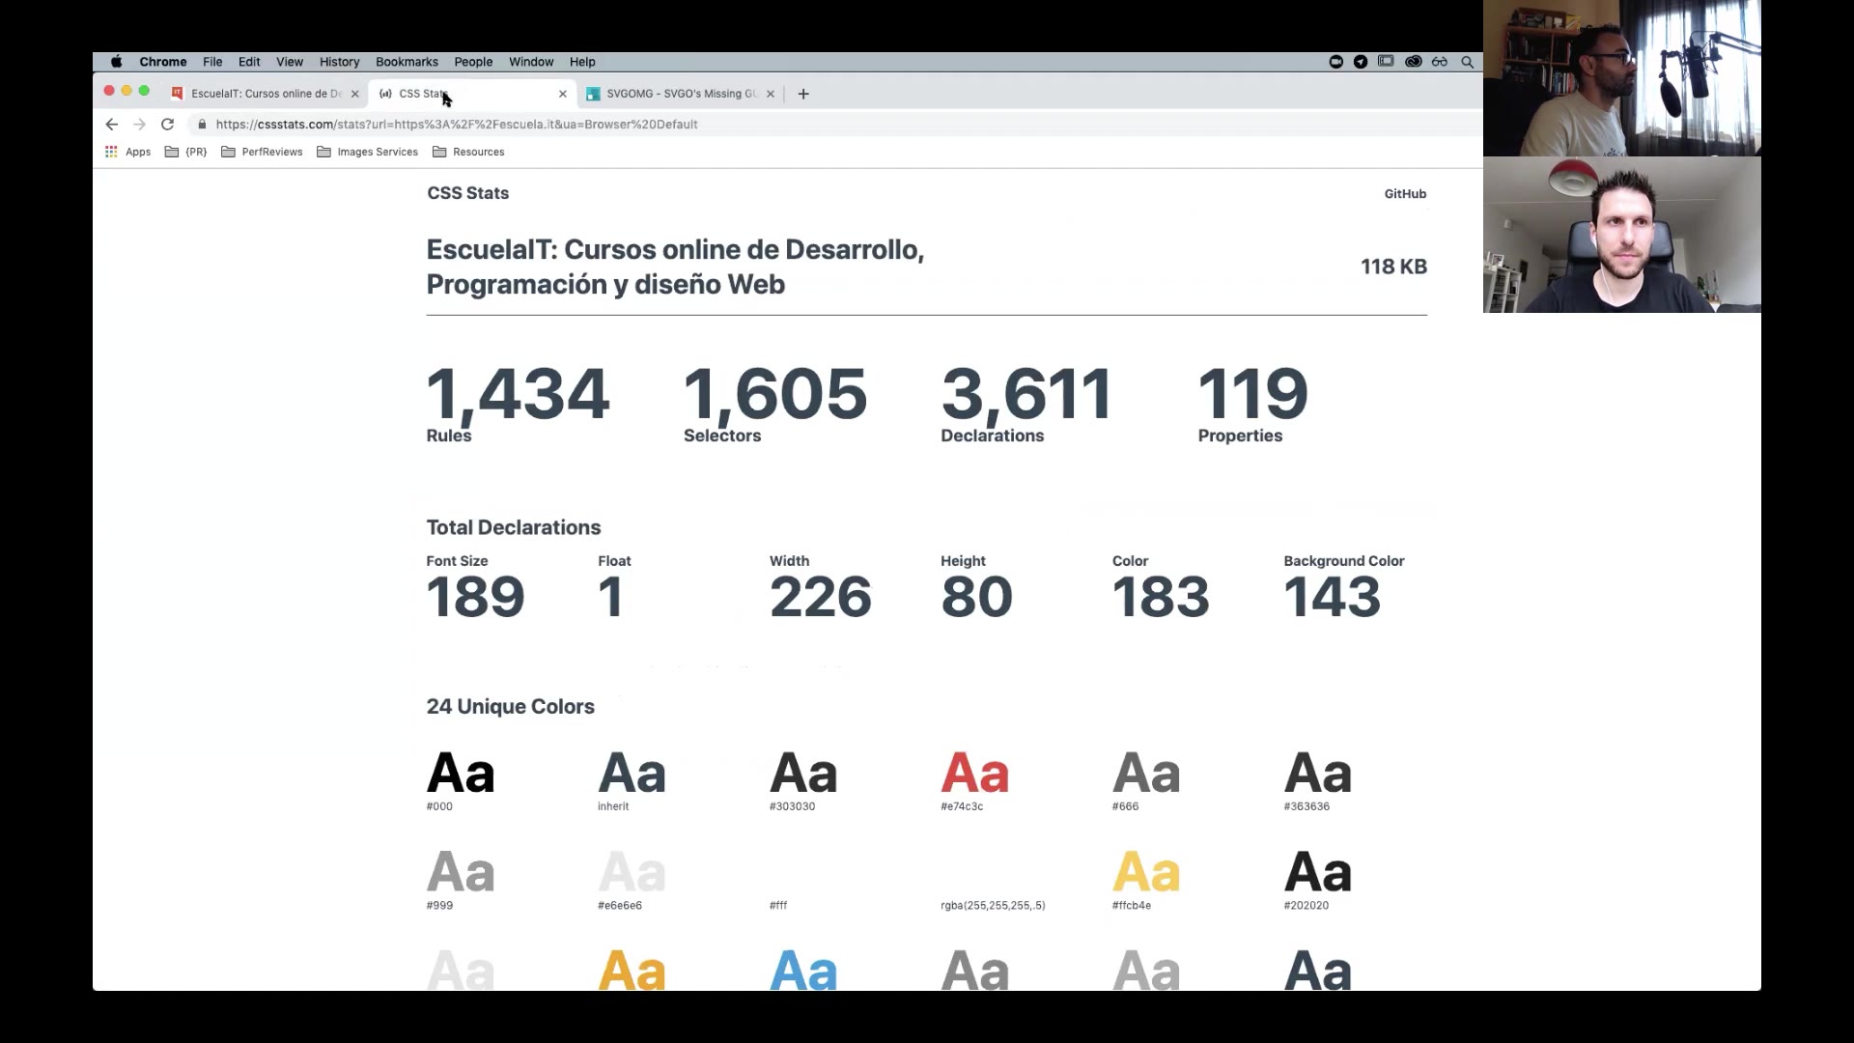Click the Font Size 189 value
1854x1043 pixels.
pos(475,597)
